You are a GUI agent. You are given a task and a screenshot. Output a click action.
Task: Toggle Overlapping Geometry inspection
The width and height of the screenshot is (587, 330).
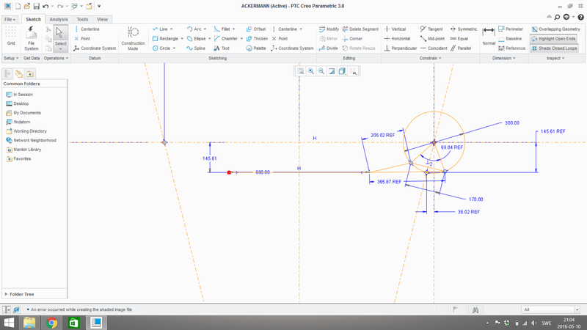tap(555, 29)
